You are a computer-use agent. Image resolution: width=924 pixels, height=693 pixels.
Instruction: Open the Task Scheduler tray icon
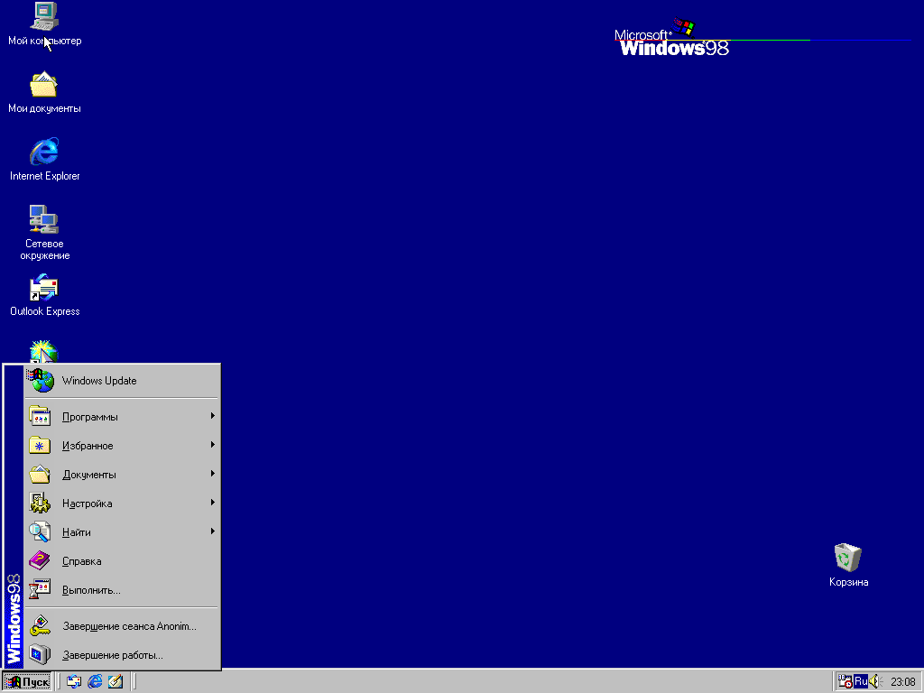(x=846, y=681)
